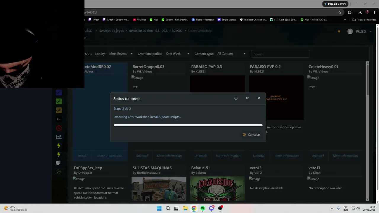Image resolution: width=379 pixels, height=213 pixels.
Task: Click the lower yellow lightning bolt sidebar icon
Action: 59,154
